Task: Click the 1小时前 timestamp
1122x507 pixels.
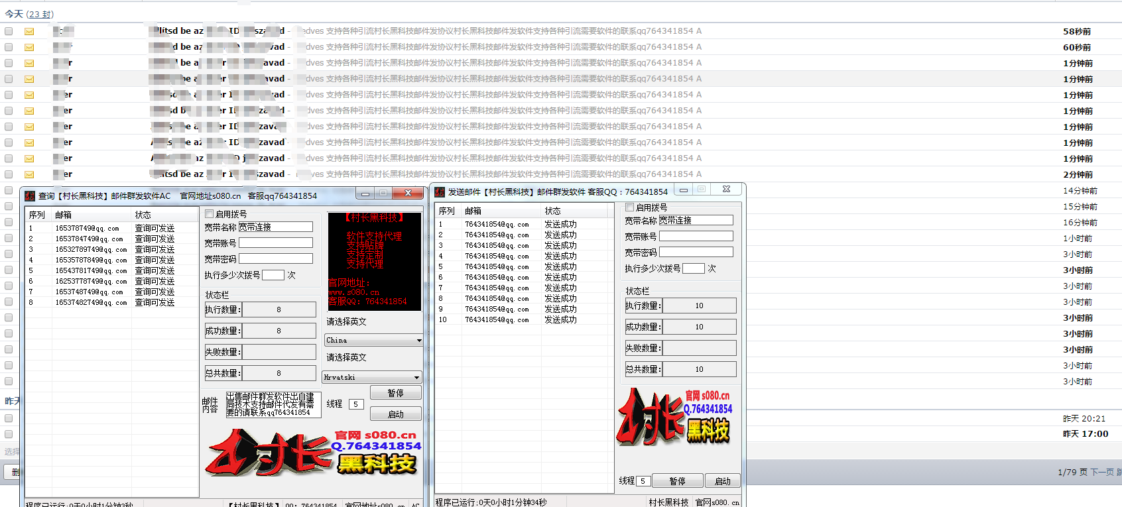Action: (1077, 238)
